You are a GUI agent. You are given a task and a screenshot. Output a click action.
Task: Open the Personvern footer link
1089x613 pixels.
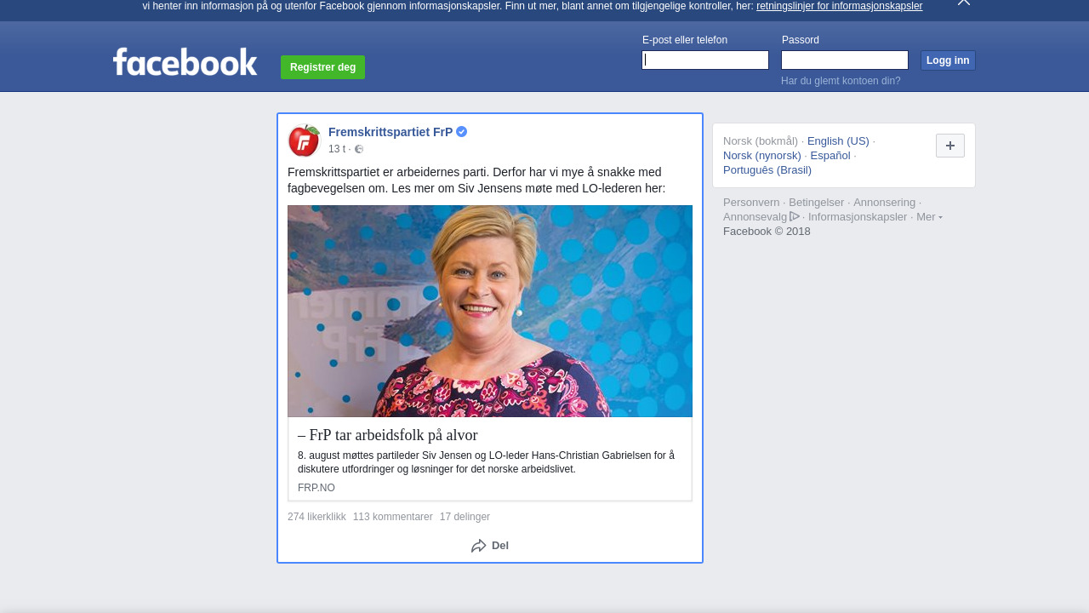coord(751,203)
